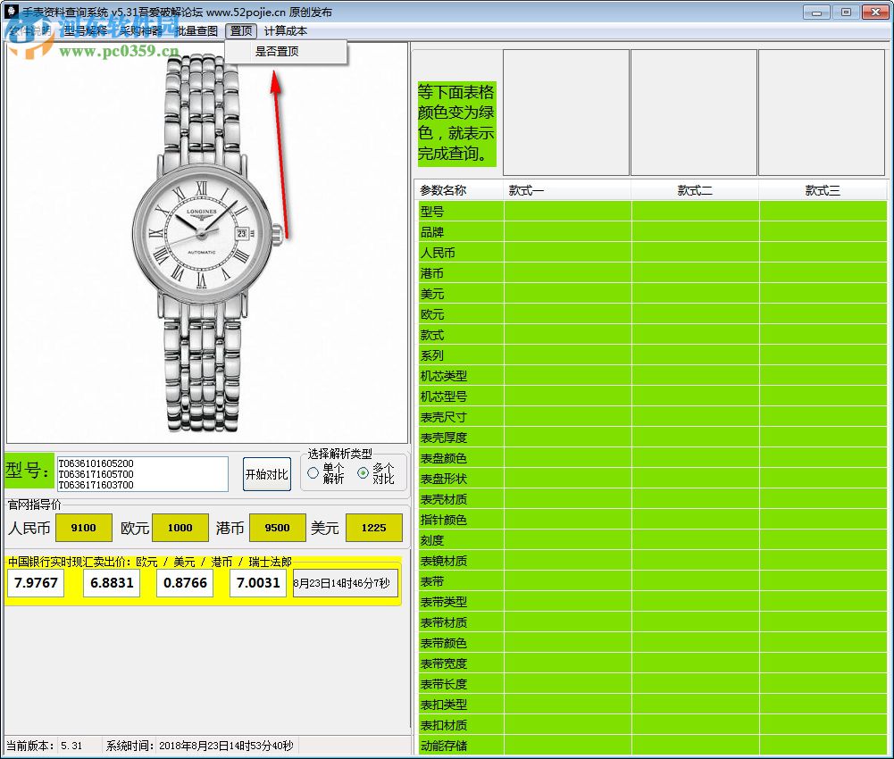
Task: Click the 款式三 column header
Action: [x=823, y=190]
